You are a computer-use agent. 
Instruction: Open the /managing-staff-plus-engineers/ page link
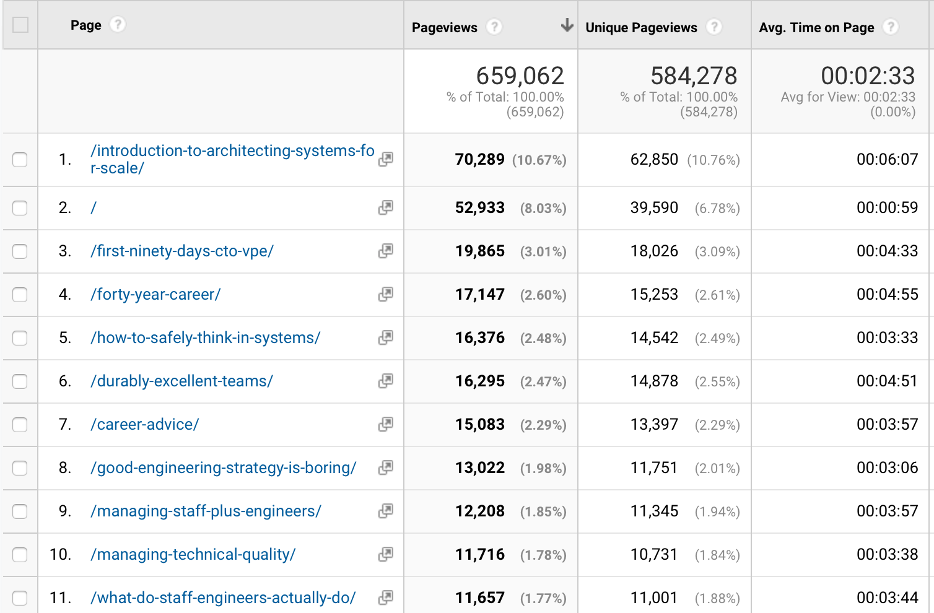click(x=206, y=511)
